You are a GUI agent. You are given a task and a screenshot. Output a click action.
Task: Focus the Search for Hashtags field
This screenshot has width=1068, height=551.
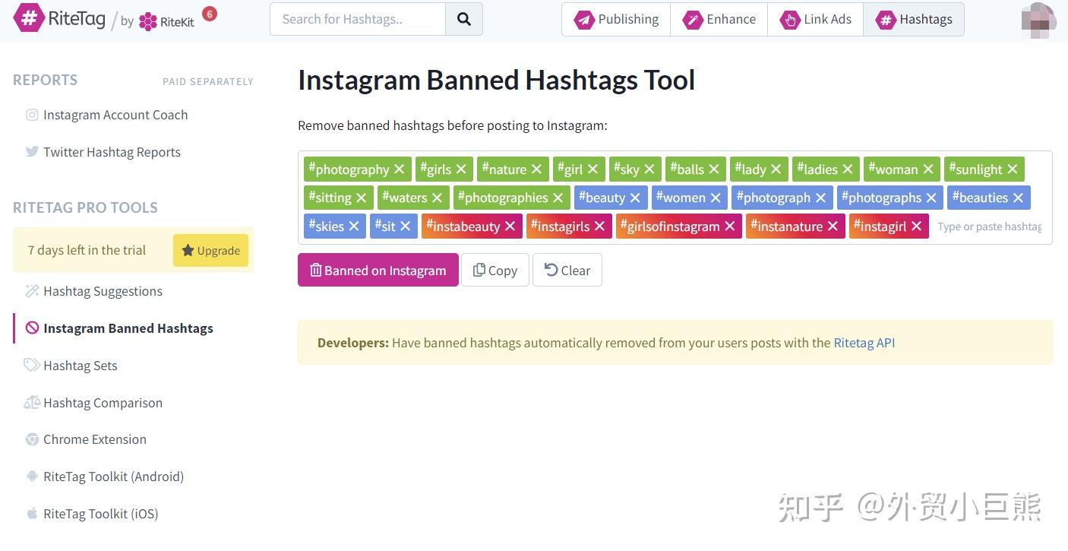click(x=357, y=19)
